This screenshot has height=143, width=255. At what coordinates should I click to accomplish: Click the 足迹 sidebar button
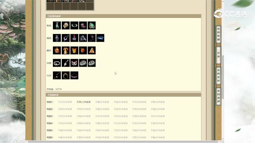pos(218,55)
